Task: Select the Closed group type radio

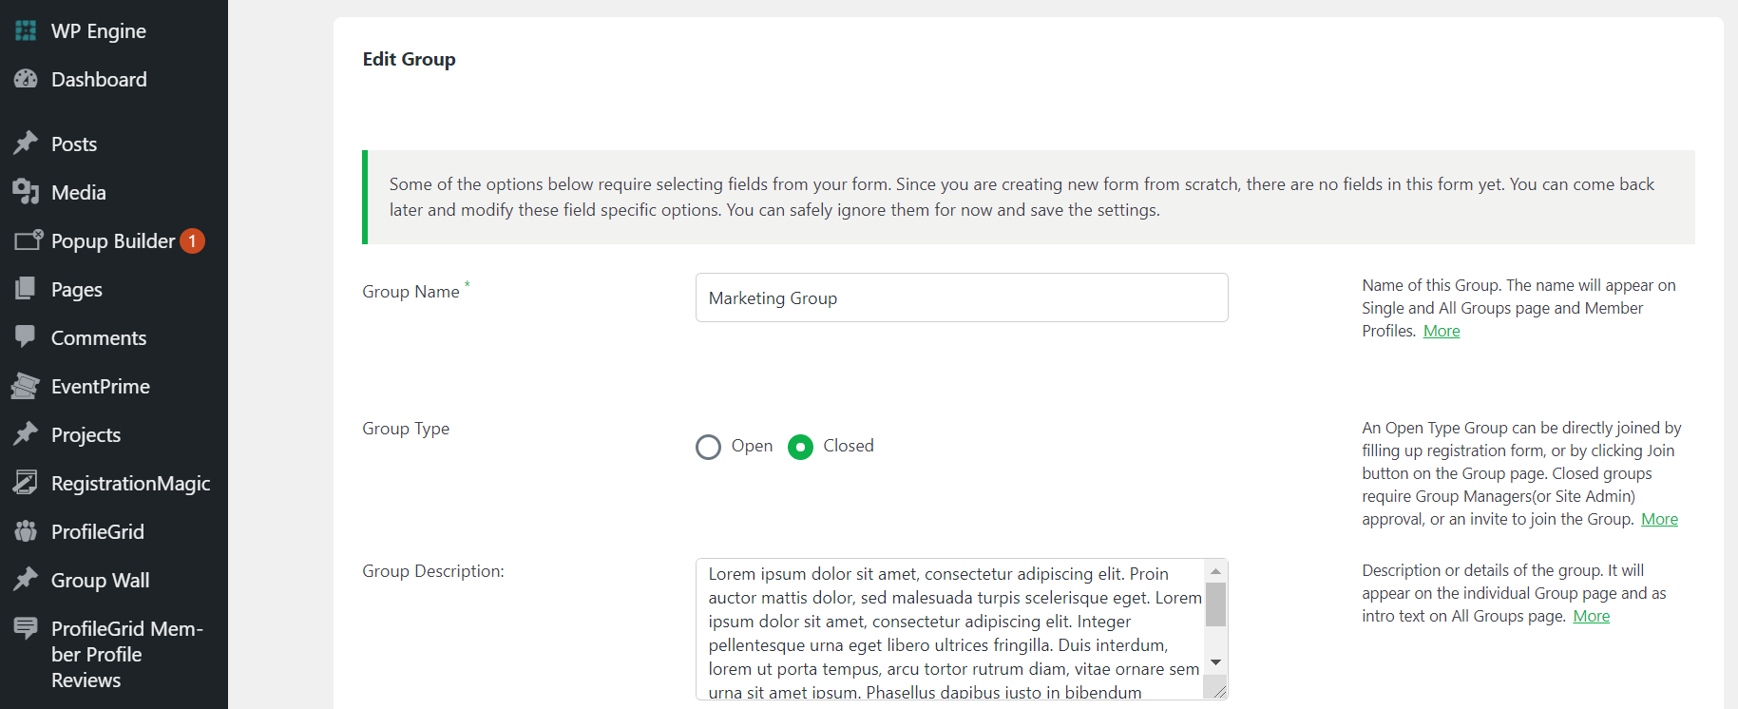Action: [x=800, y=447]
